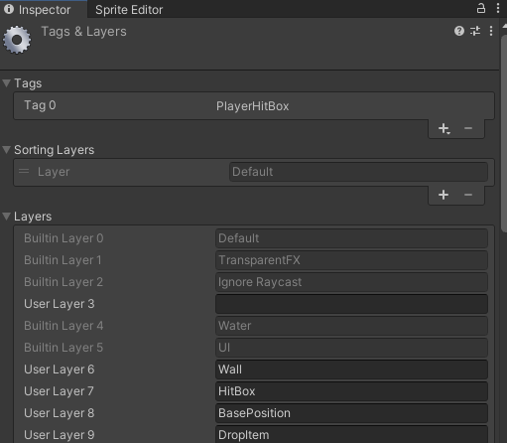Click Builtin Layer 2 Ignore Raycast field
This screenshot has height=443, width=507.
tap(351, 282)
